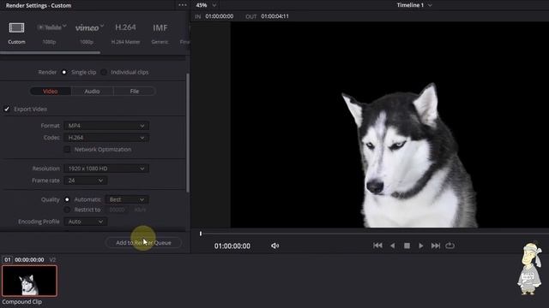Toggle loop playback
Screen dimensions: 549x308
[x=449, y=246]
